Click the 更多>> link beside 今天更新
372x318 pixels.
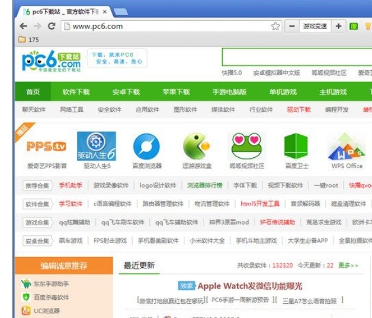click(x=348, y=265)
